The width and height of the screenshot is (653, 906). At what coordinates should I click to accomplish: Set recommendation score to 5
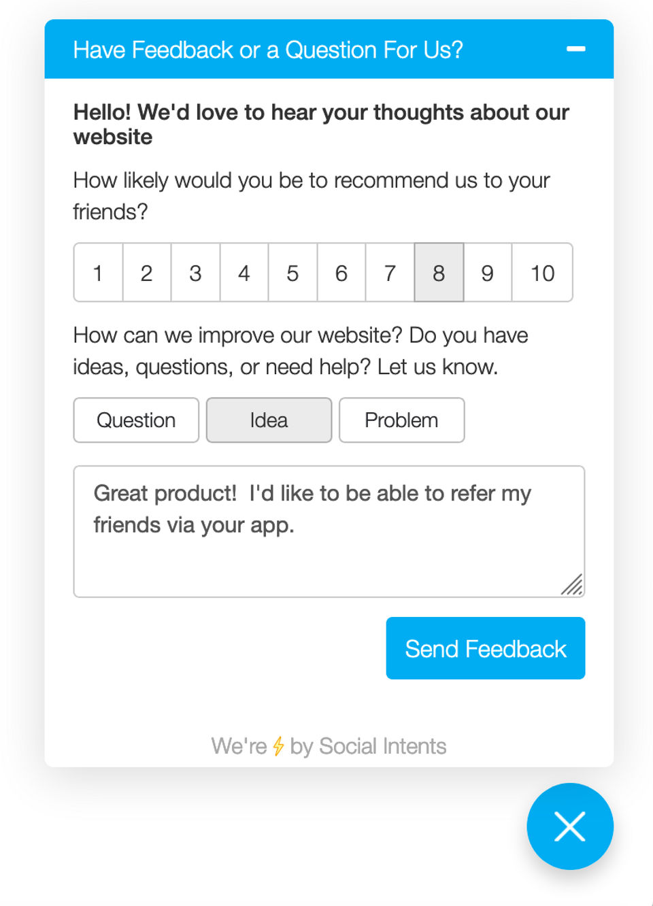[x=293, y=273]
